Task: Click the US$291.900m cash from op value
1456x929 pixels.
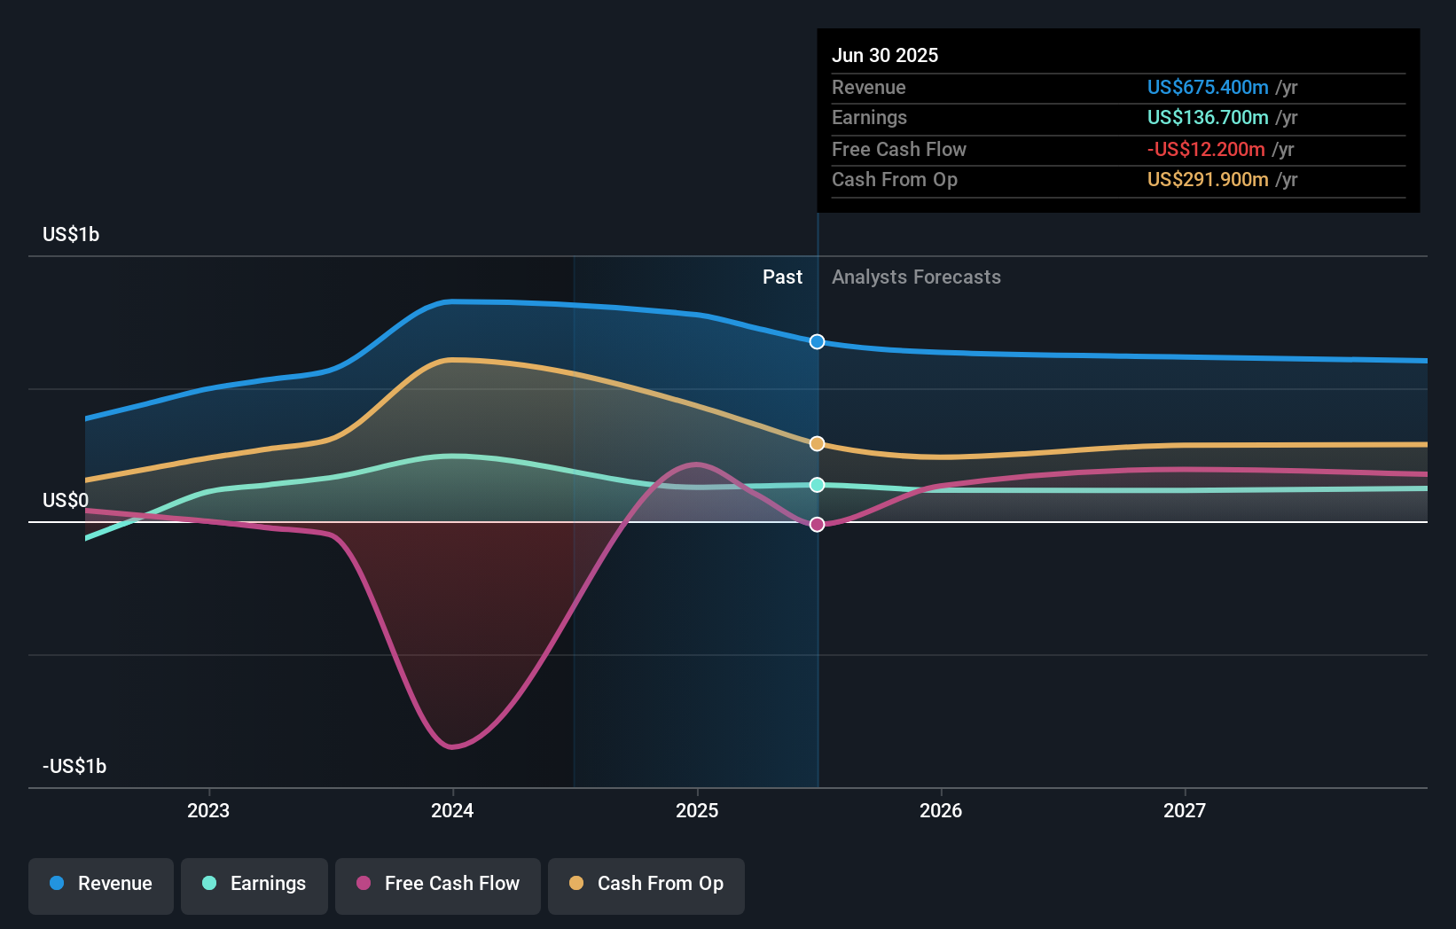Action: pyautogui.click(x=1208, y=179)
